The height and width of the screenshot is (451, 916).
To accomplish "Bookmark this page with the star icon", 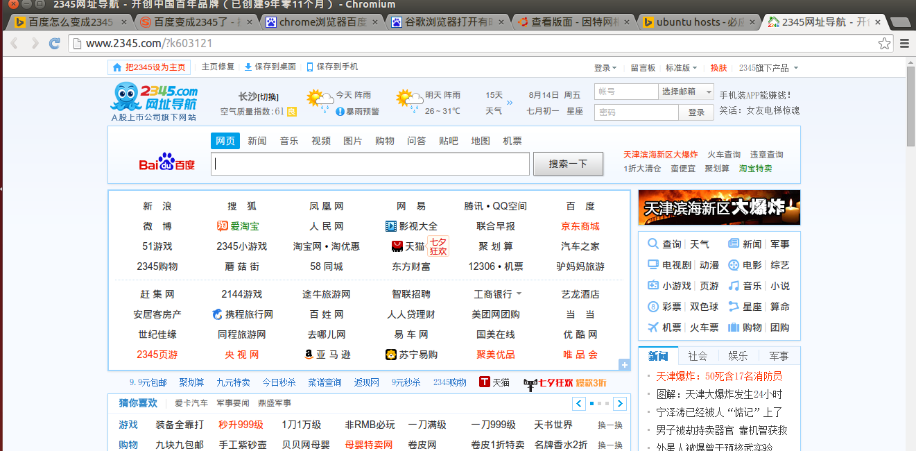I will (x=884, y=43).
